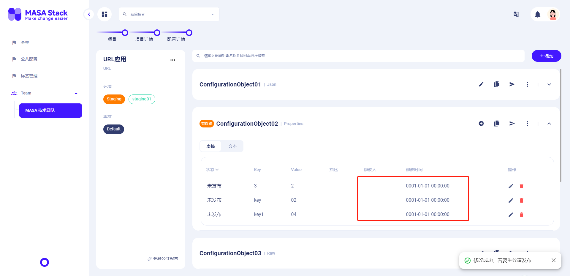This screenshot has height=276, width=570.
Task: Collapse ConfigurationObject02 with its up chevron
Action: click(x=549, y=123)
